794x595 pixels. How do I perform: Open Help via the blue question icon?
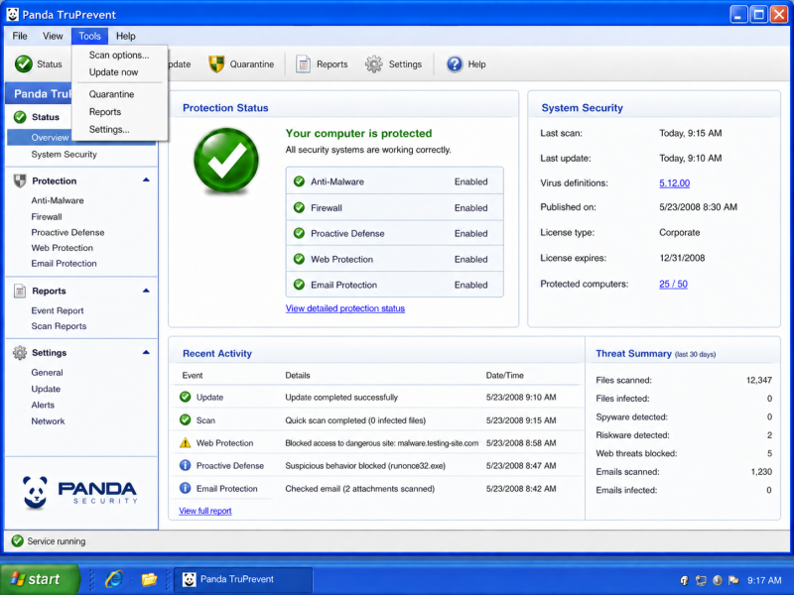(x=455, y=64)
